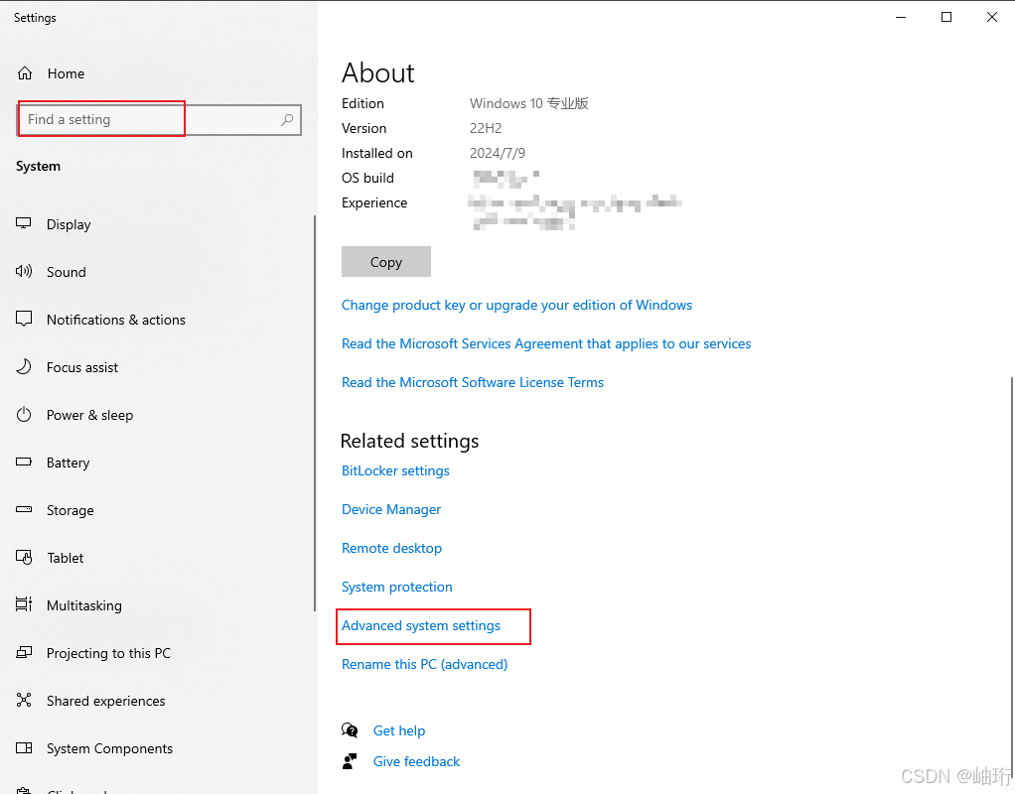Open Advanced system settings link
Viewport: 1015px width, 794px height.
tap(421, 625)
